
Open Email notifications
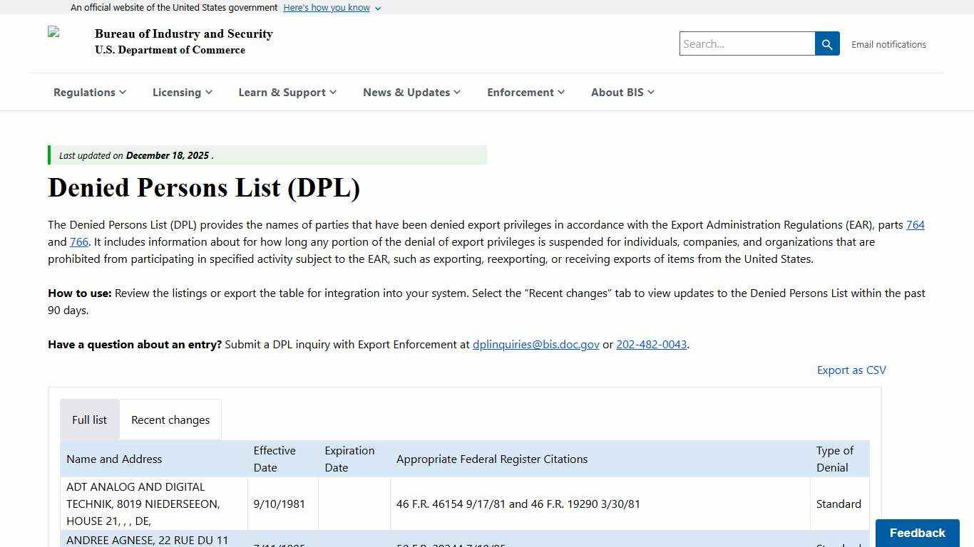888,43
